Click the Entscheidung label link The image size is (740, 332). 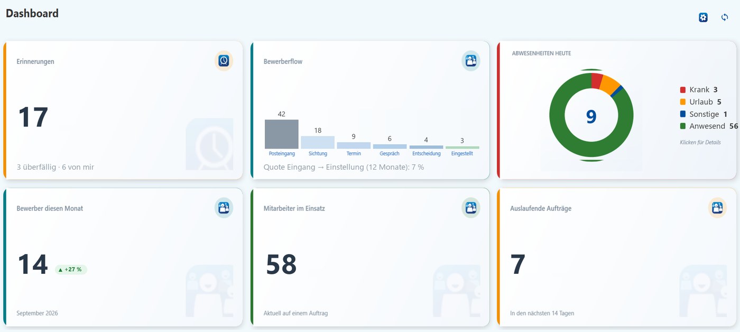tap(426, 154)
